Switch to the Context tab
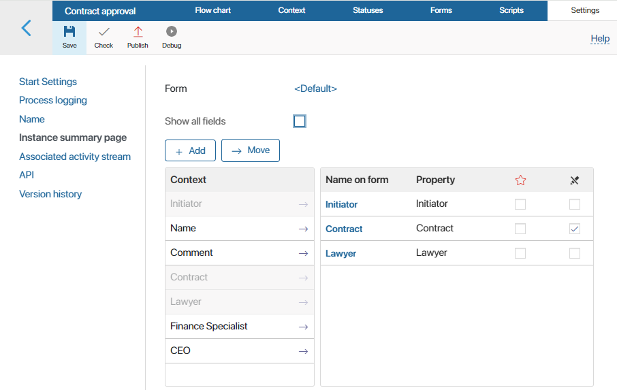The image size is (617, 390). tap(291, 10)
